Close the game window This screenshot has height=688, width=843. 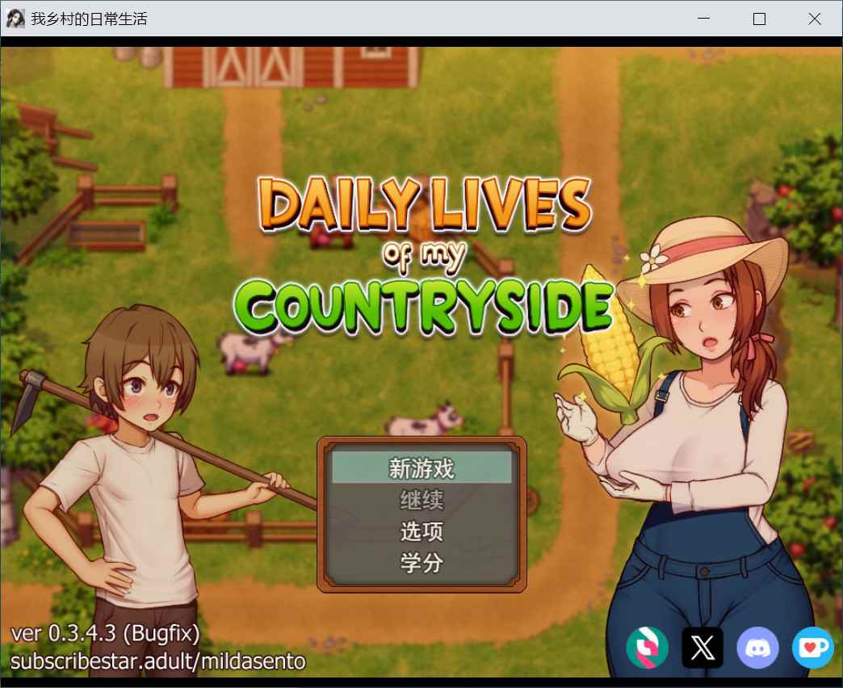[x=815, y=19]
